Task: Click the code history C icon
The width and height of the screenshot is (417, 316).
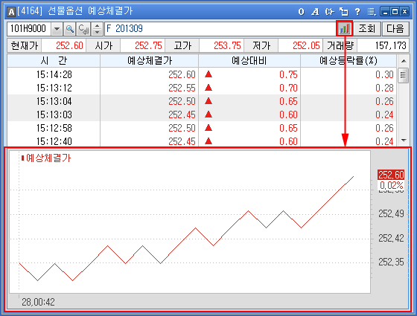Action: (x=83, y=29)
